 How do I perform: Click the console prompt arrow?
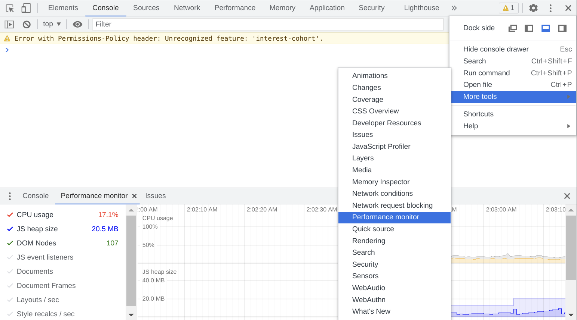pos(7,50)
